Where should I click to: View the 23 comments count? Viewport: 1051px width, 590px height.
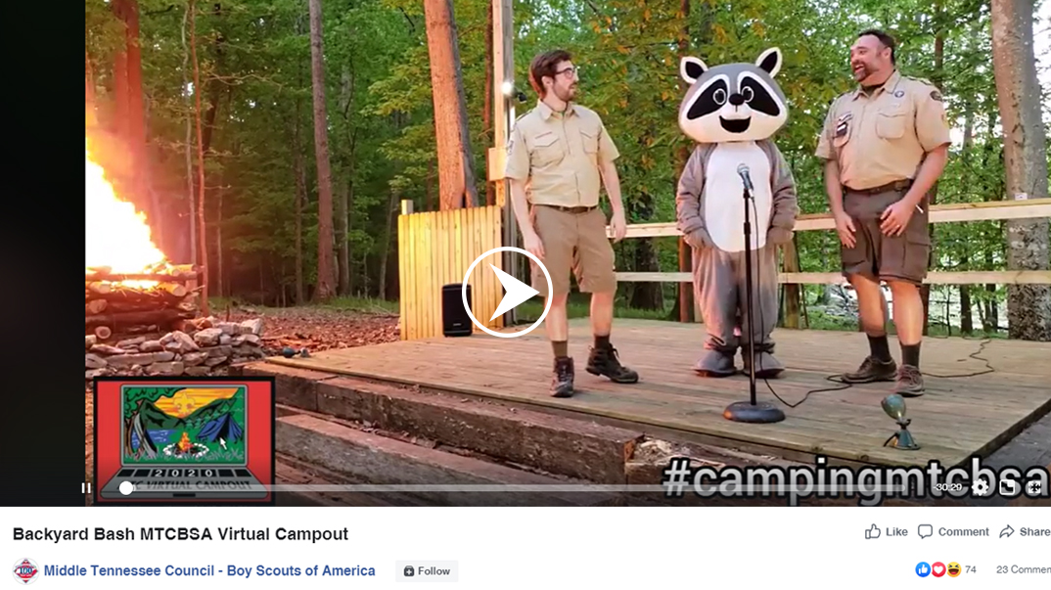1023,569
